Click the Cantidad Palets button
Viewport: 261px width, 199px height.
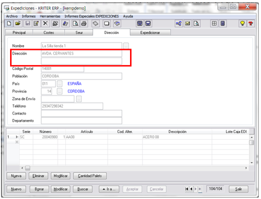[x=90, y=176]
